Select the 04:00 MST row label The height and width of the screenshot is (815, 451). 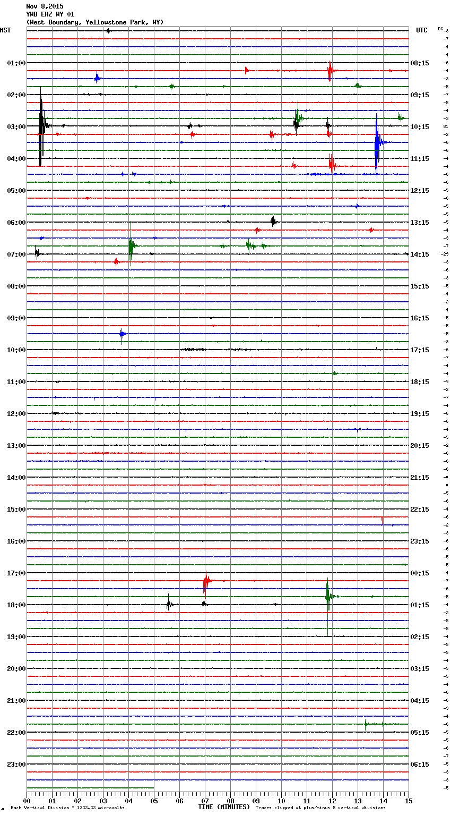tap(16, 158)
